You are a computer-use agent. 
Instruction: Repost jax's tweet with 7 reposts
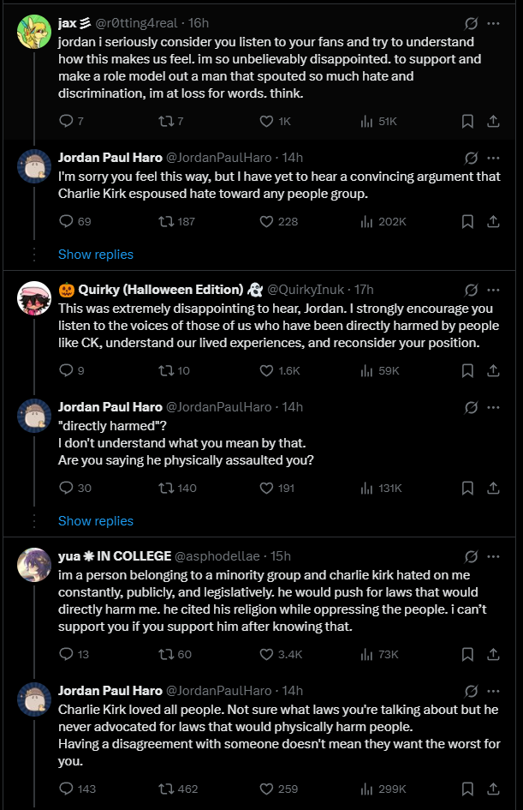click(x=165, y=122)
